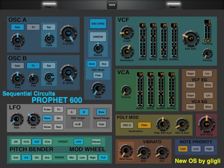
Task: Set pitch bender range to 3rd
Action: [x=26, y=158]
